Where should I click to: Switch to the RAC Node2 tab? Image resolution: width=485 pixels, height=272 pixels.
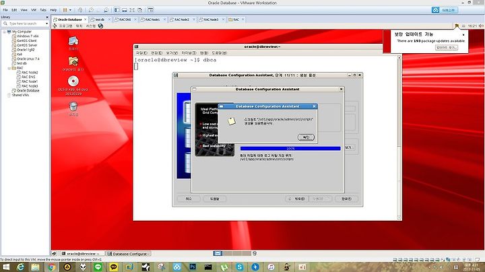click(x=182, y=20)
